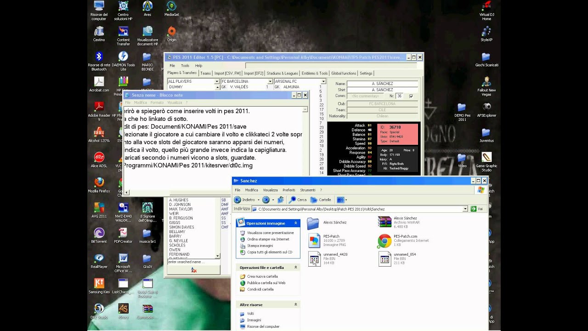Select the Alice ADSL desktop icon
The image size is (588, 331).
pos(99,157)
